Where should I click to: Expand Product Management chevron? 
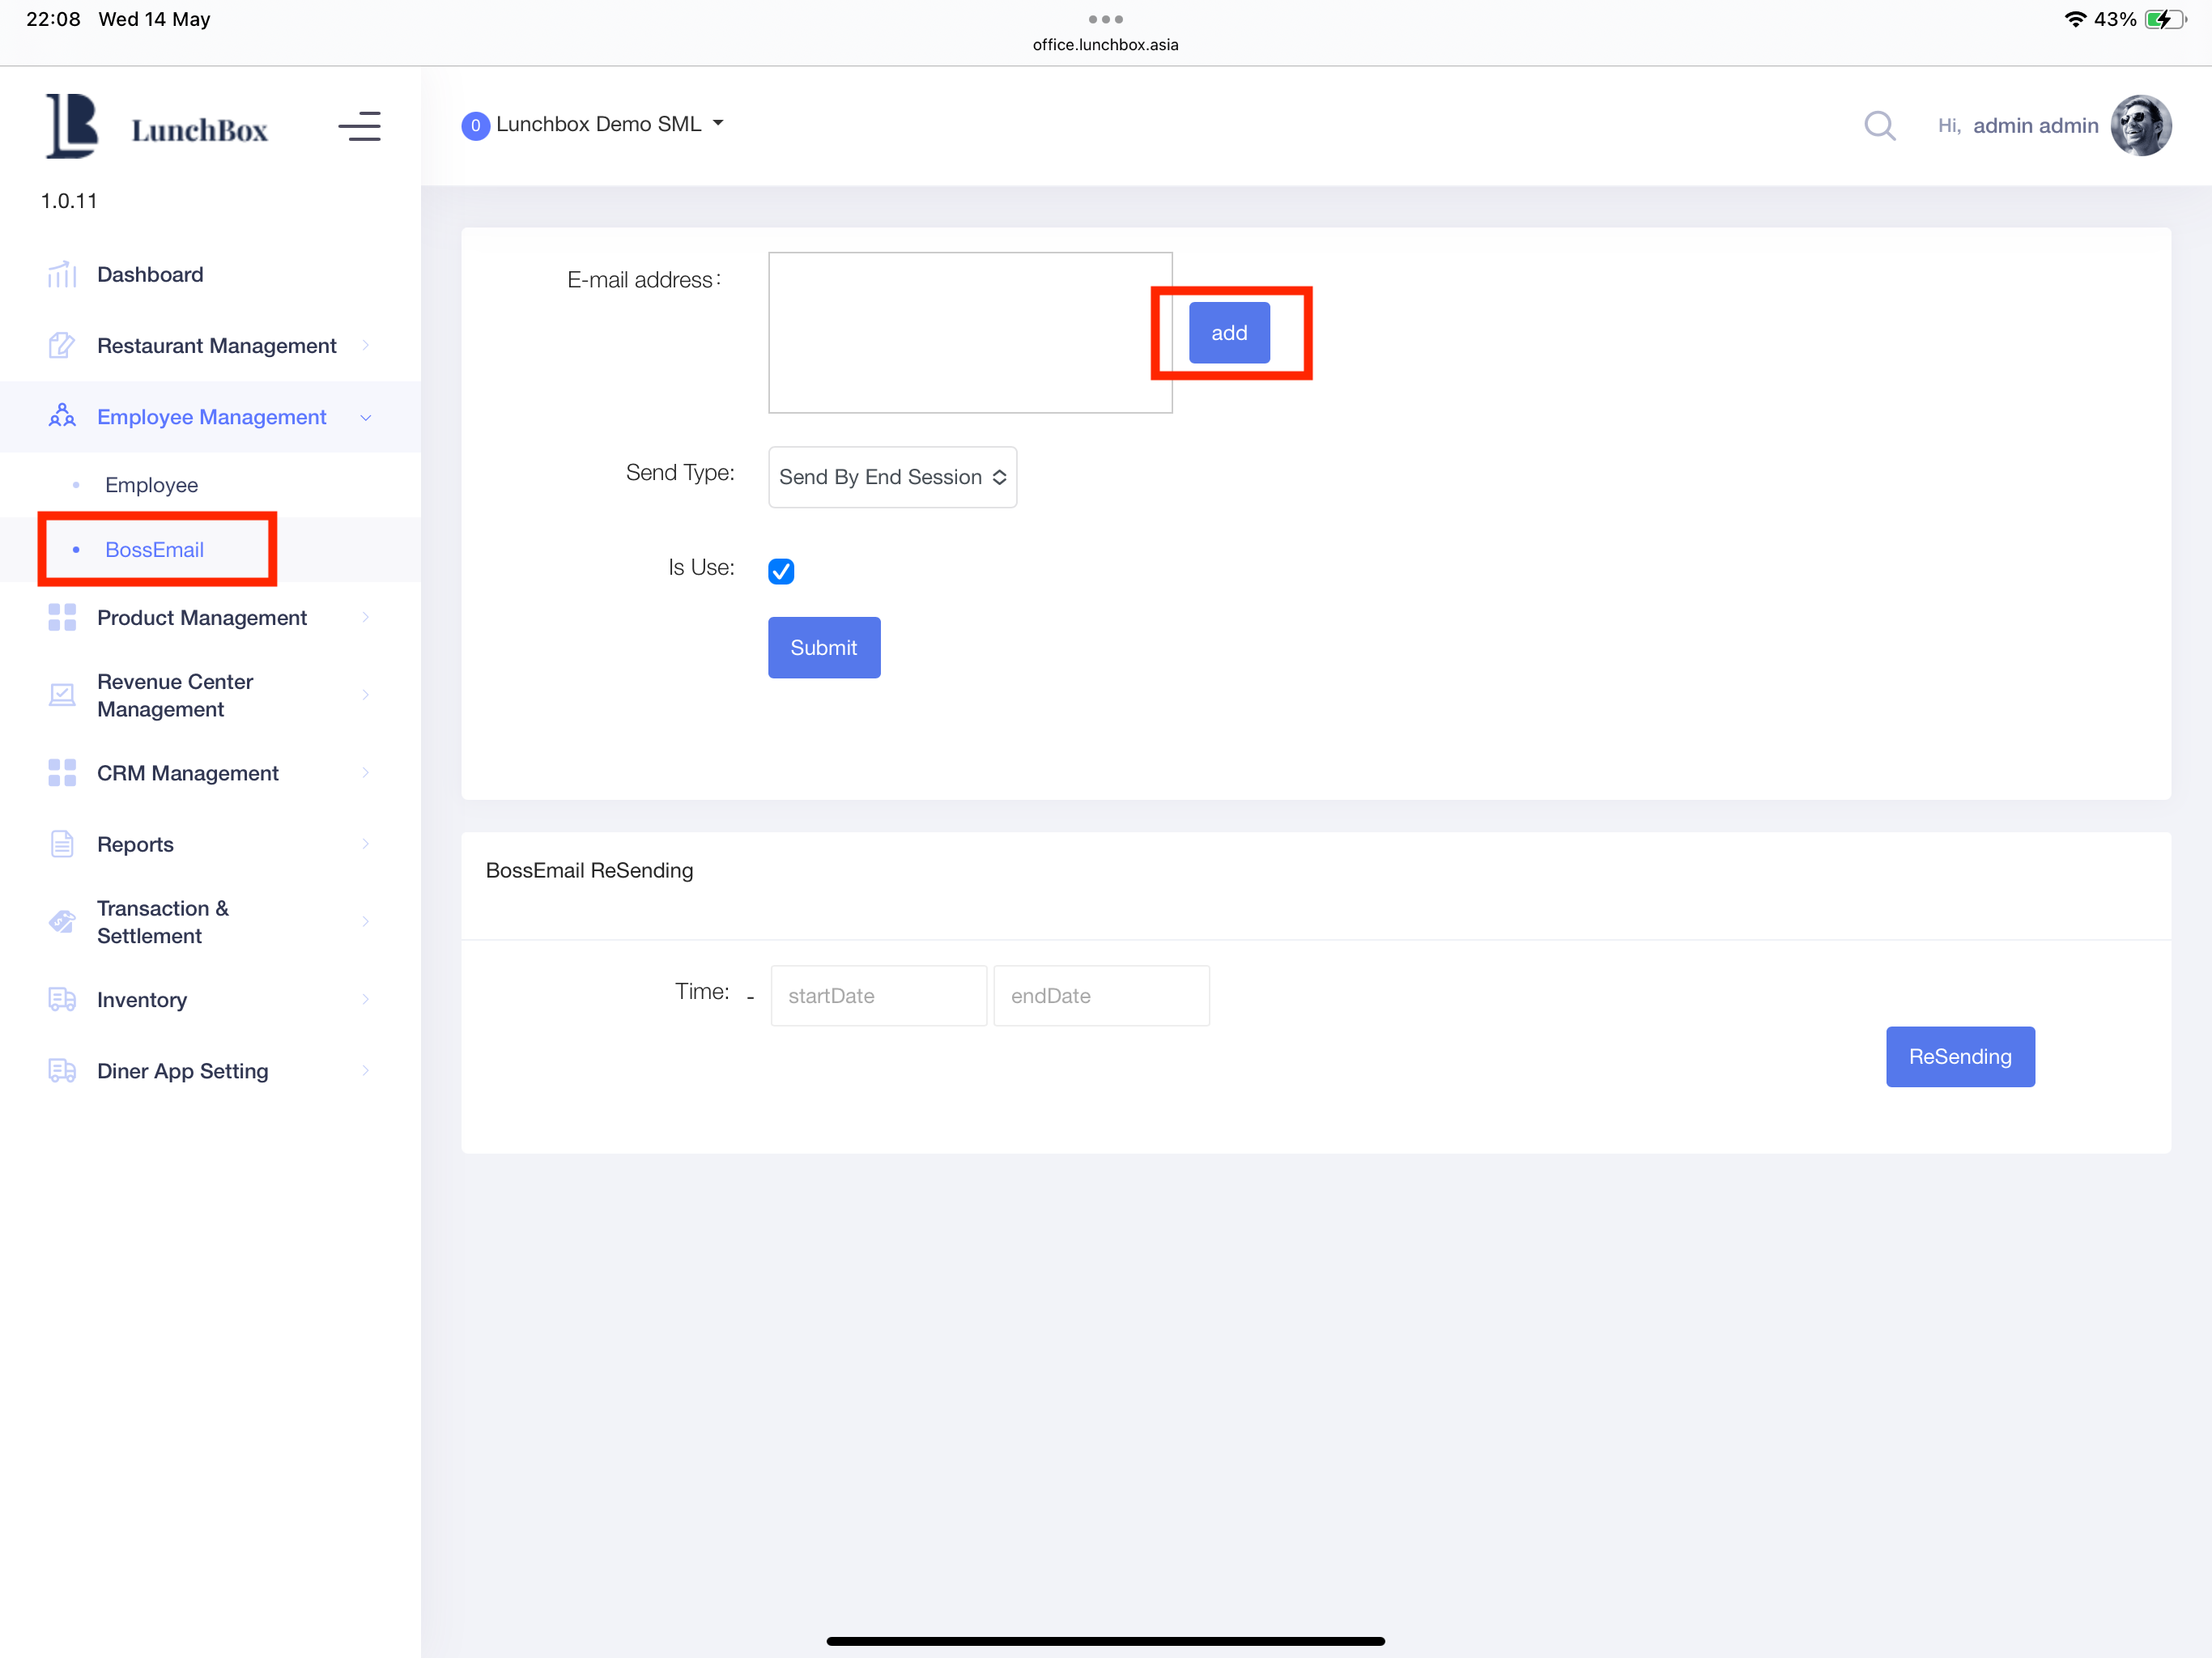click(366, 617)
